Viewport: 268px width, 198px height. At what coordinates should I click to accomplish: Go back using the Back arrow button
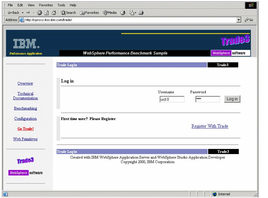click(13, 13)
